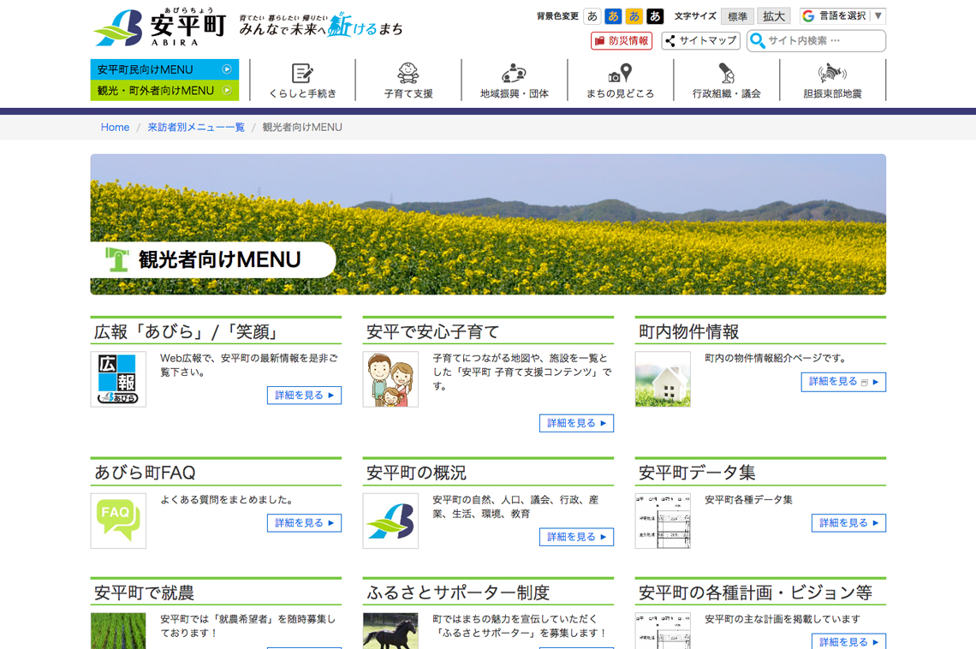Viewport: 976px width, 649px height.
Task: Click the サイトマップ button label
Action: point(708,41)
